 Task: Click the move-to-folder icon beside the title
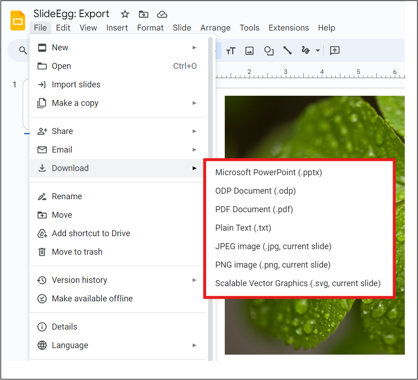143,14
